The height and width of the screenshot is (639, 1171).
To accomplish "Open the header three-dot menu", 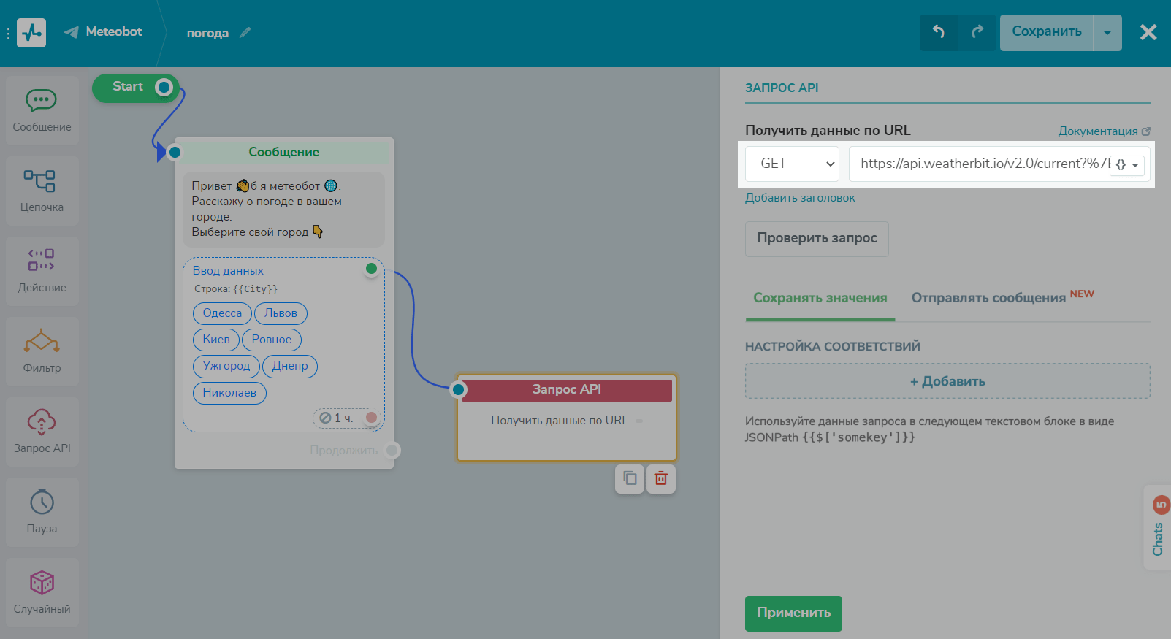I will point(8,34).
